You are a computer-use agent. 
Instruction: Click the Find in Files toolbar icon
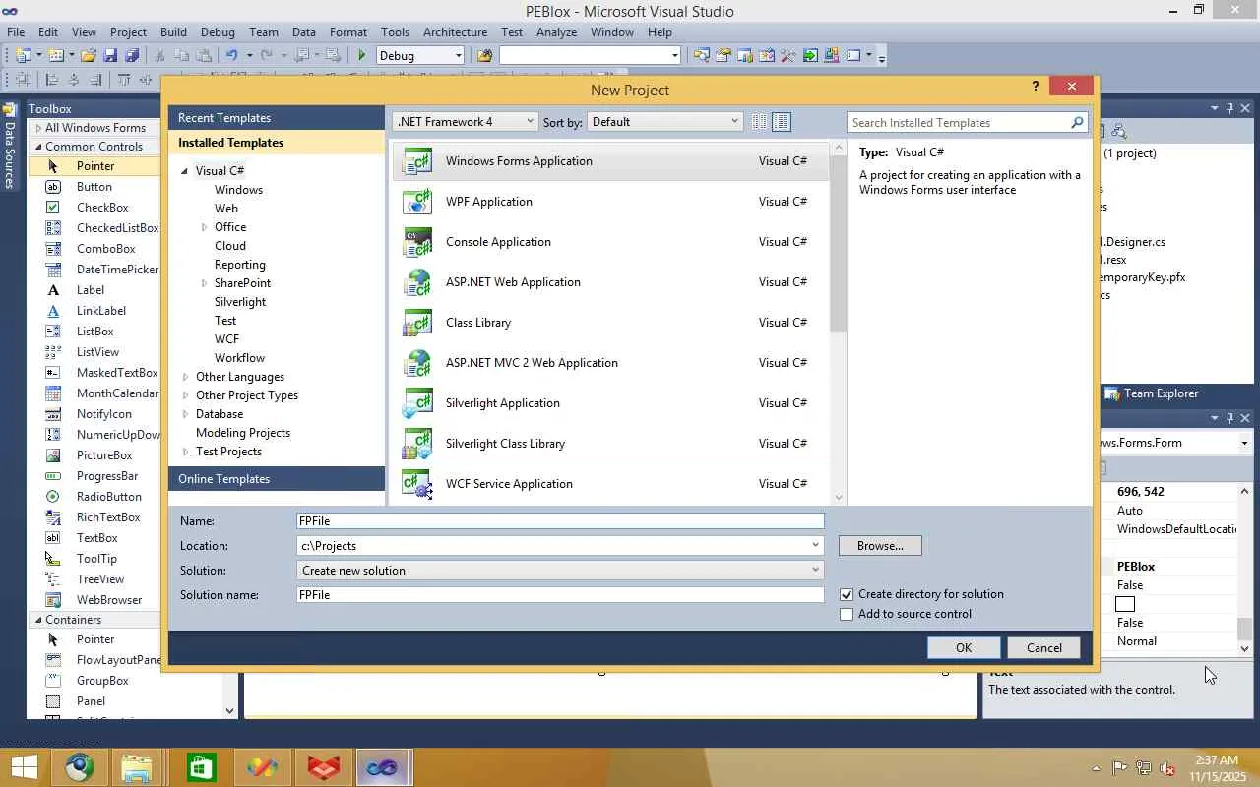point(484,56)
